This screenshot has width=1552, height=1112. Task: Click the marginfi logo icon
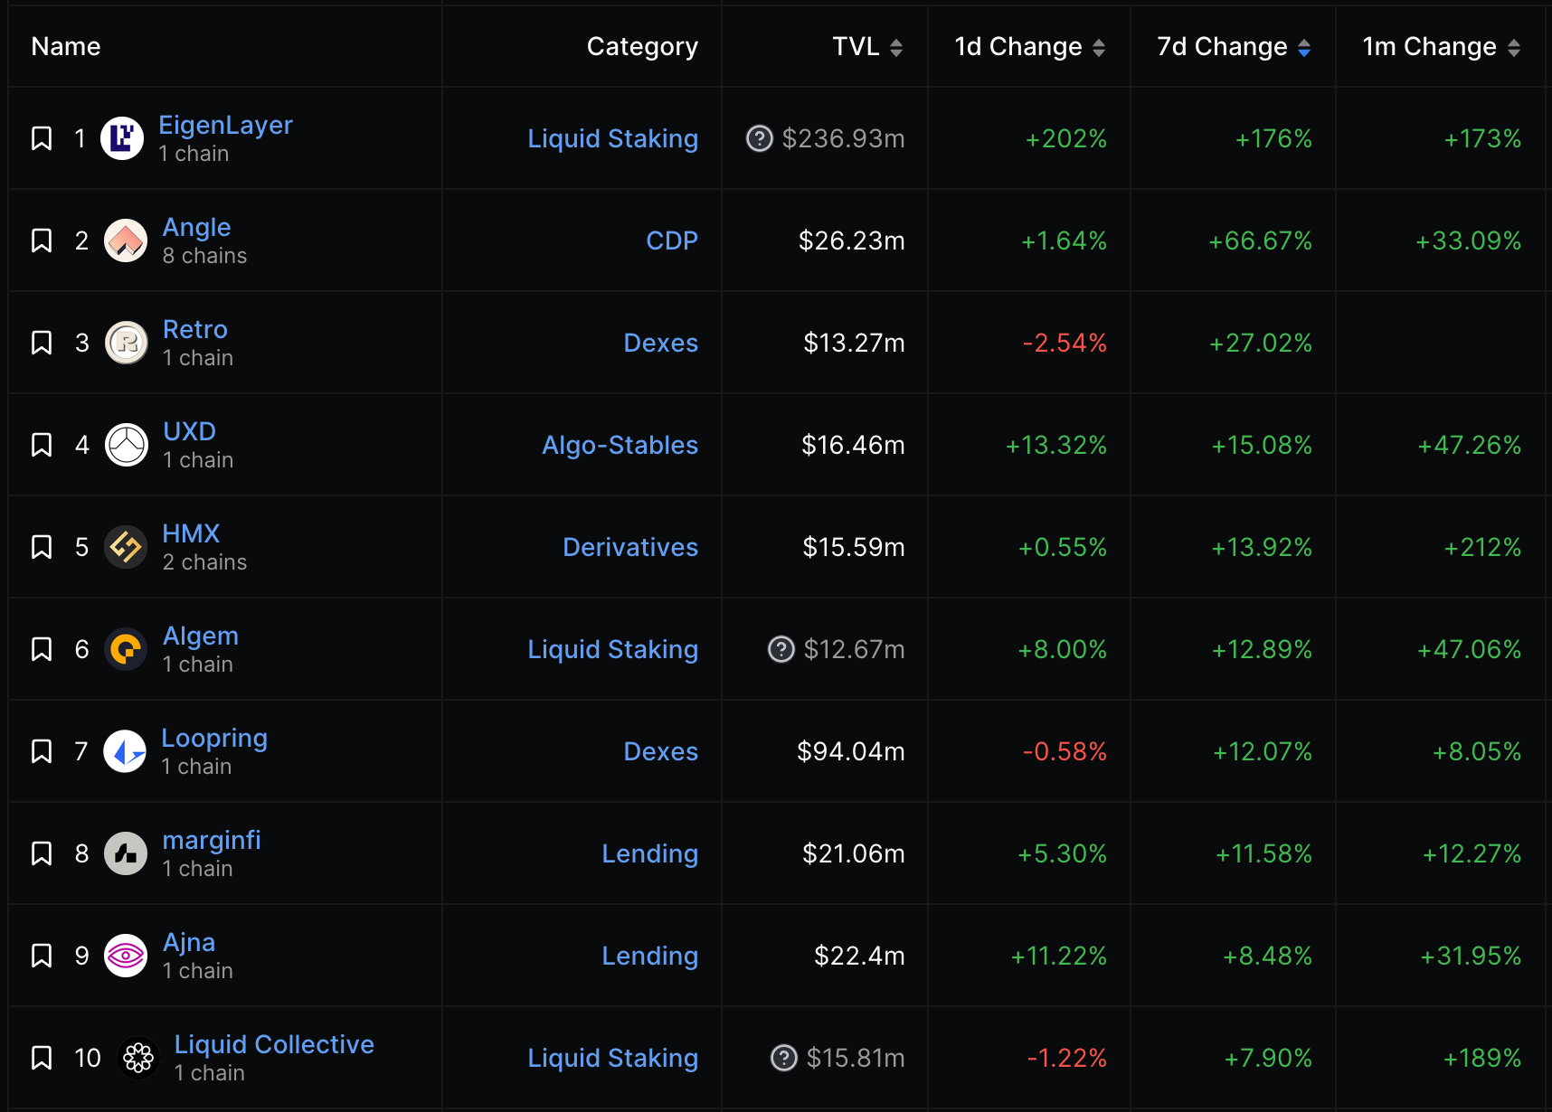[x=126, y=853]
